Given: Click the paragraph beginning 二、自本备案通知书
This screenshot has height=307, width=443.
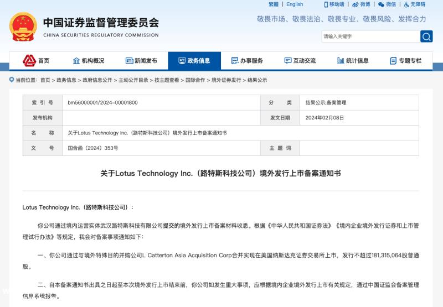Looking at the screenshot, I should [220, 290].
